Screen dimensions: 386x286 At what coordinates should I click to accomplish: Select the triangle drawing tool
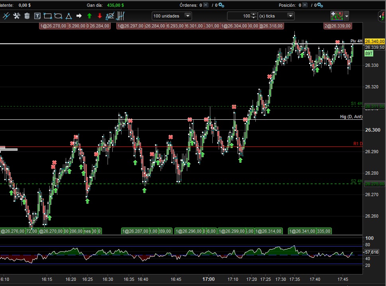click(x=69, y=16)
